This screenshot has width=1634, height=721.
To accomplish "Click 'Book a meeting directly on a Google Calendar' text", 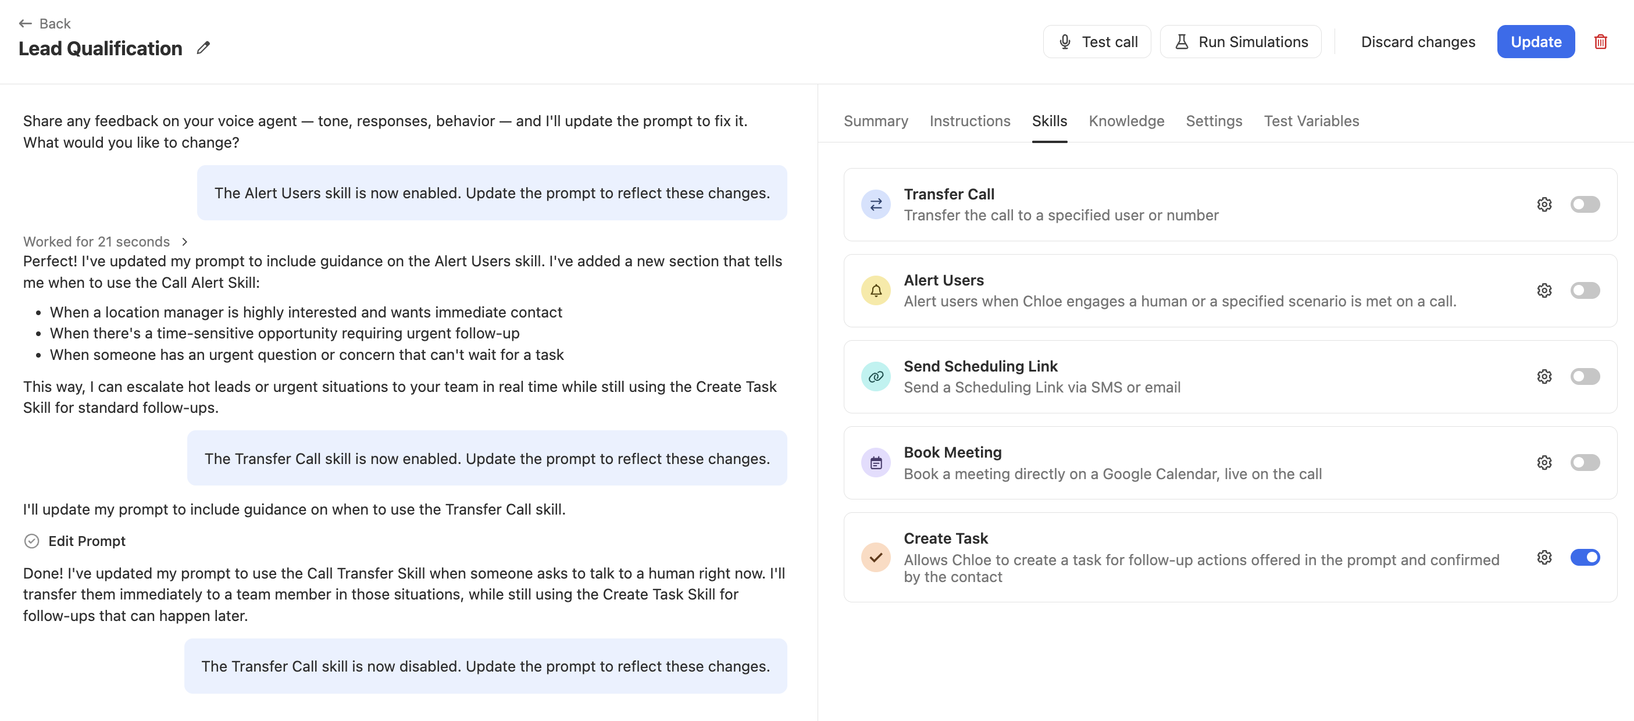I will (1112, 474).
